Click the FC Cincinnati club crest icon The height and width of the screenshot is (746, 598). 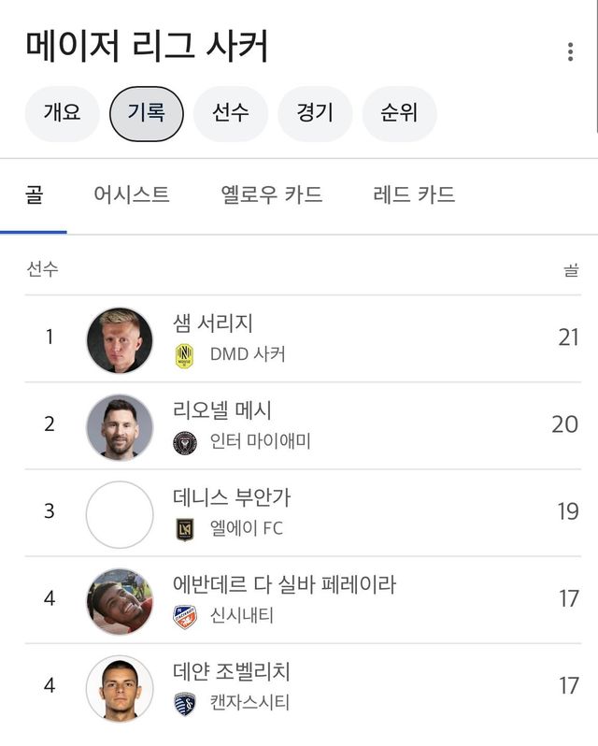pyautogui.click(x=185, y=616)
